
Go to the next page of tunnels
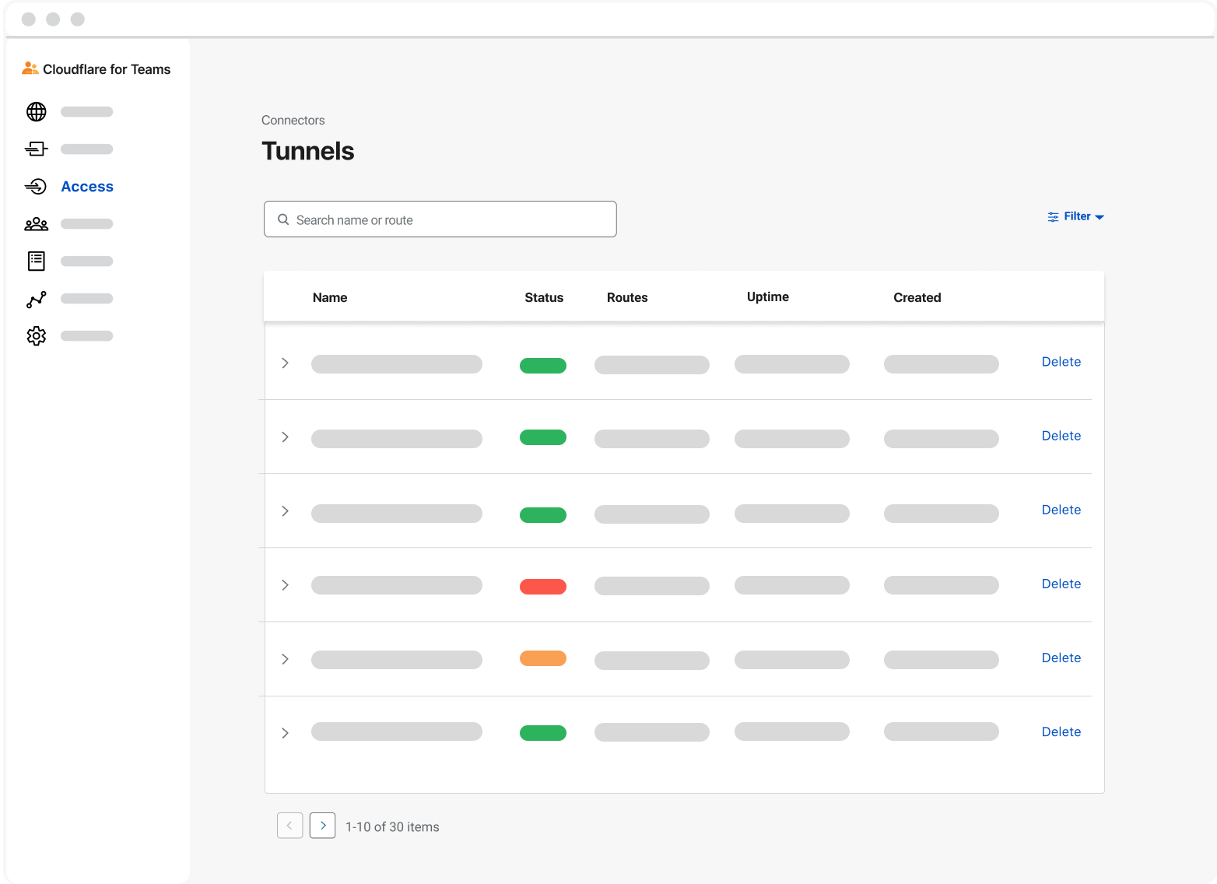323,826
